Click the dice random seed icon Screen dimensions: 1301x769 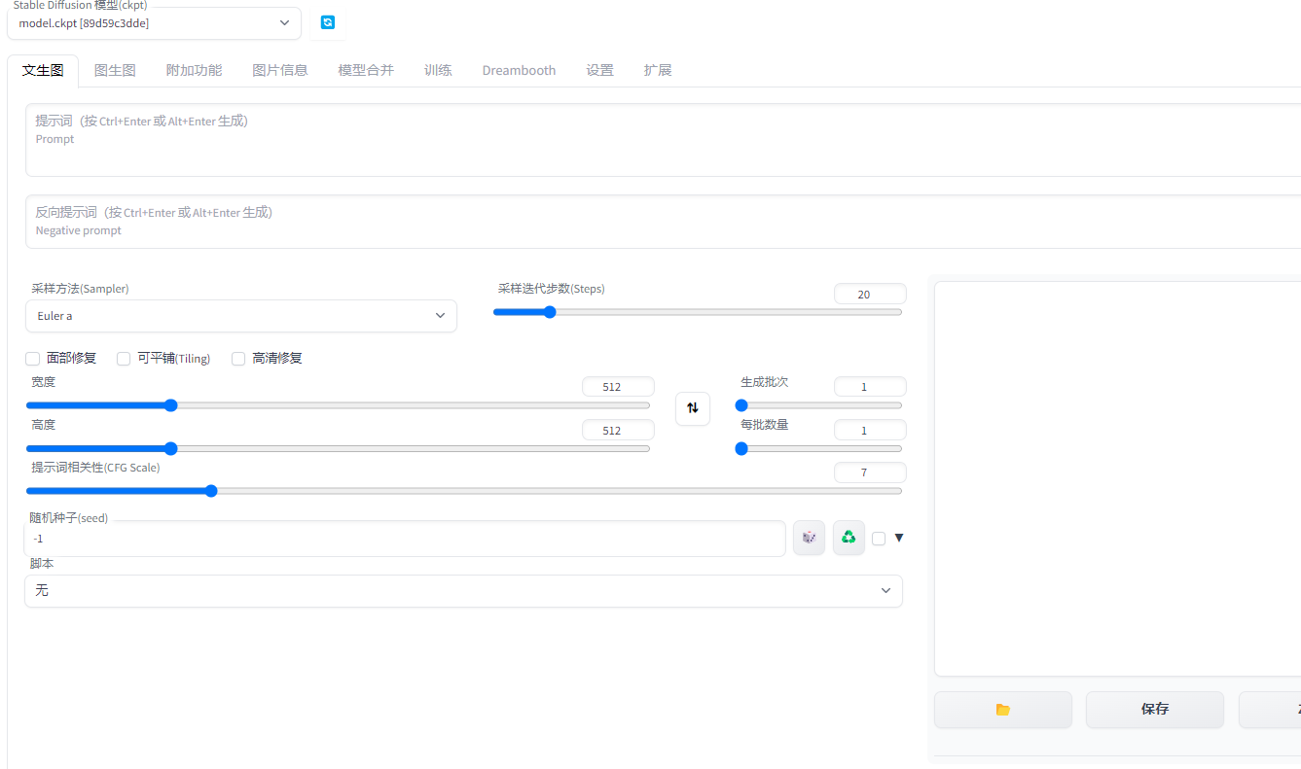(x=809, y=538)
